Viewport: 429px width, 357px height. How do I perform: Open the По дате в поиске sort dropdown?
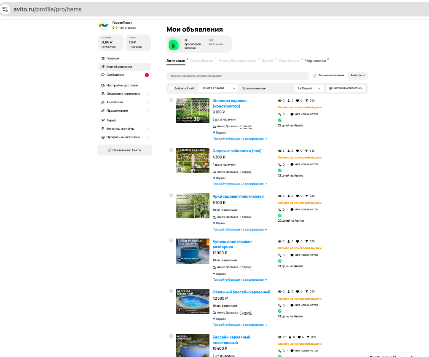(218, 89)
